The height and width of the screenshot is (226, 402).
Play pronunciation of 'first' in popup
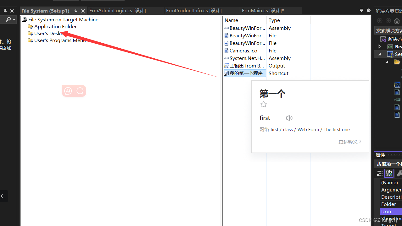(x=289, y=118)
